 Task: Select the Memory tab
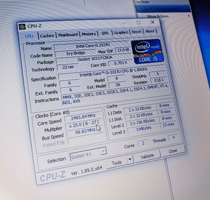(x=89, y=34)
